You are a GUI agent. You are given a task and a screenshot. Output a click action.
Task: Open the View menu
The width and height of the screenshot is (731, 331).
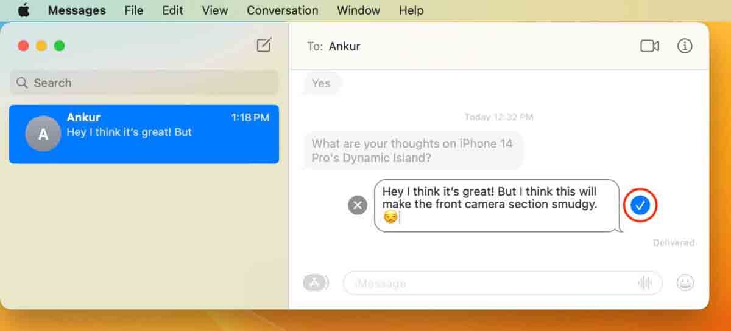(214, 10)
